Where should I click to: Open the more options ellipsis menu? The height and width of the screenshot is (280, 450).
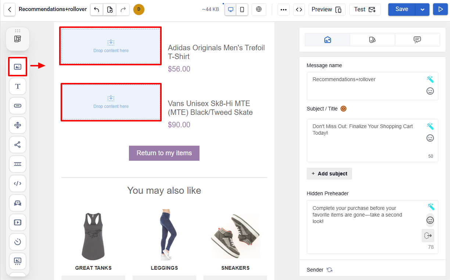pos(284,10)
